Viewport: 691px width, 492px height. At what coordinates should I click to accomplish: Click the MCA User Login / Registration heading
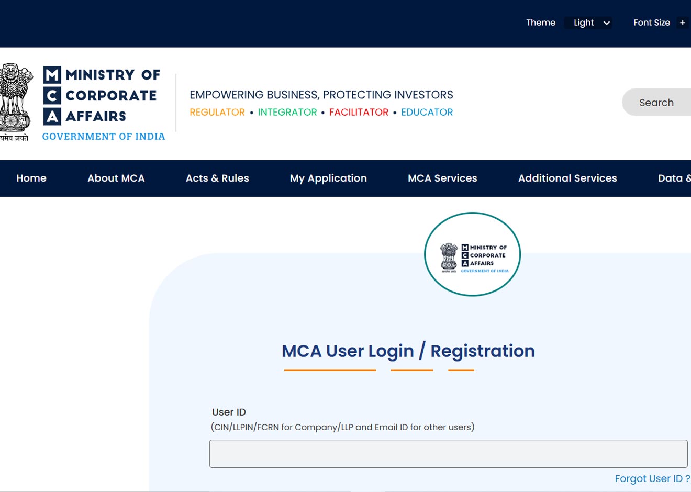[408, 351]
